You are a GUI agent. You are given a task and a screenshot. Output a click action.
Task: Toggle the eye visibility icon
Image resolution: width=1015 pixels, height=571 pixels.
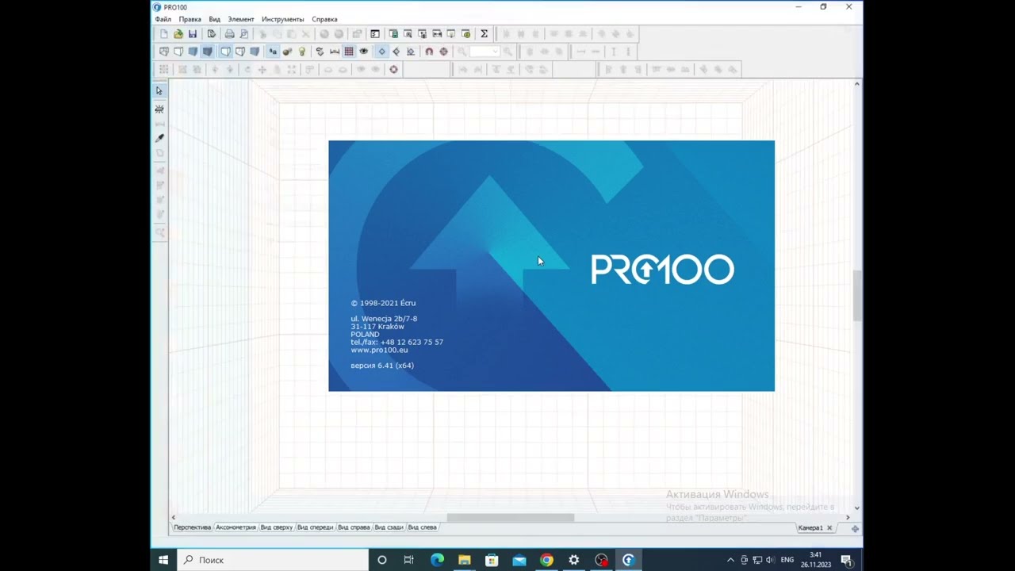click(364, 52)
